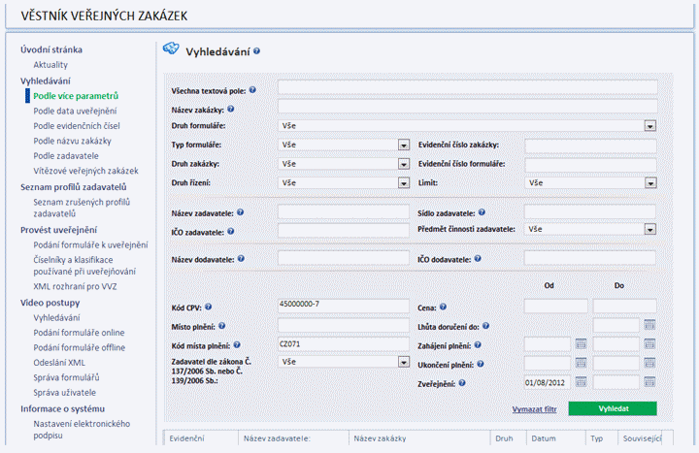Open calendar for Zveřejnění Do date
Screen dimensions: 699x453
[x=649, y=382]
